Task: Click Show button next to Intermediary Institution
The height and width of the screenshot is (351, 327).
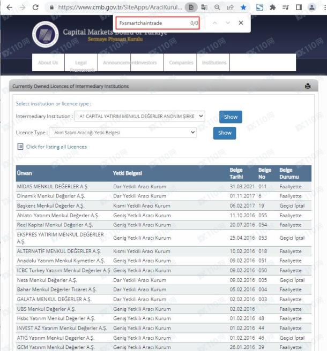Action: [x=231, y=117]
